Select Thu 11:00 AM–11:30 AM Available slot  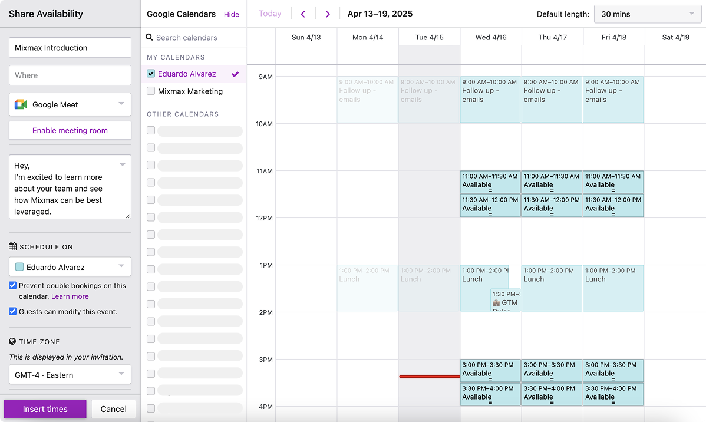coord(552,182)
